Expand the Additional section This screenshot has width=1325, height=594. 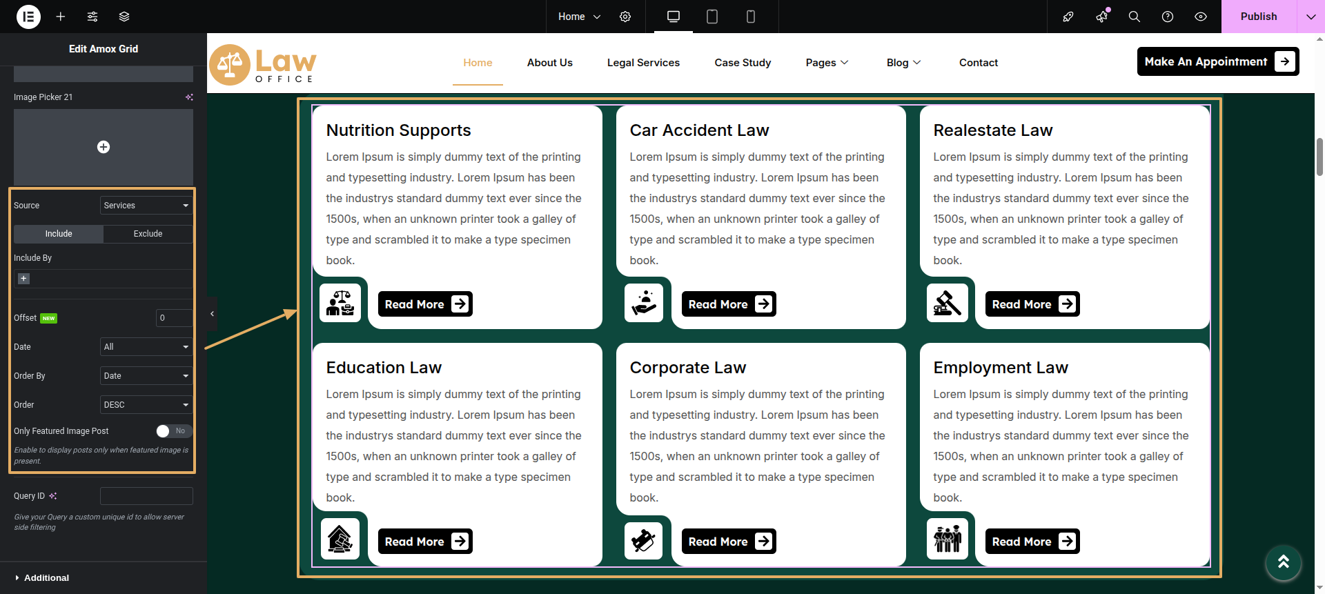tap(46, 578)
